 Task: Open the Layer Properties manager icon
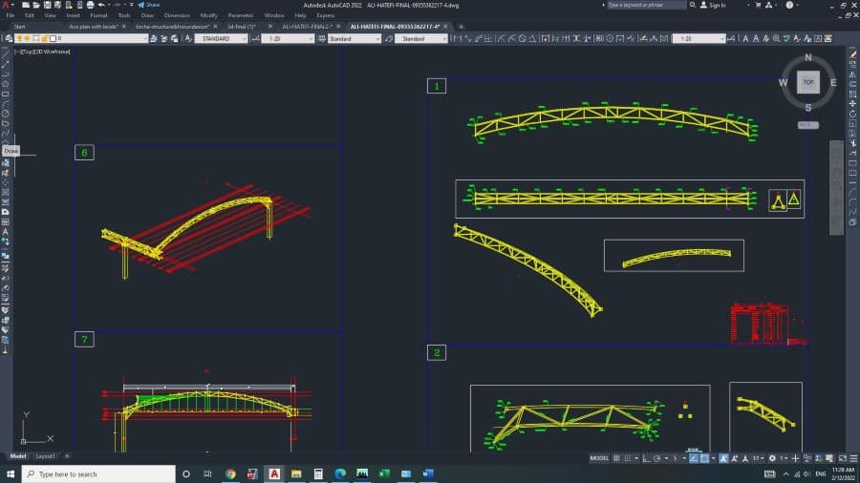[9, 38]
